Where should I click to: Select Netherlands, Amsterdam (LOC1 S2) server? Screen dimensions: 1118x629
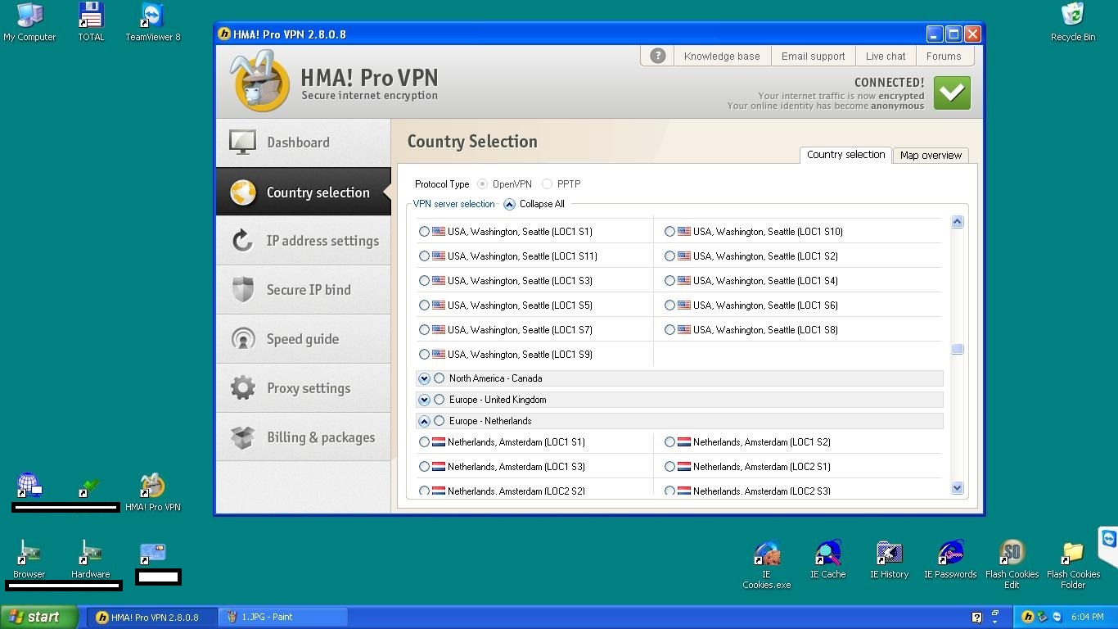point(669,442)
